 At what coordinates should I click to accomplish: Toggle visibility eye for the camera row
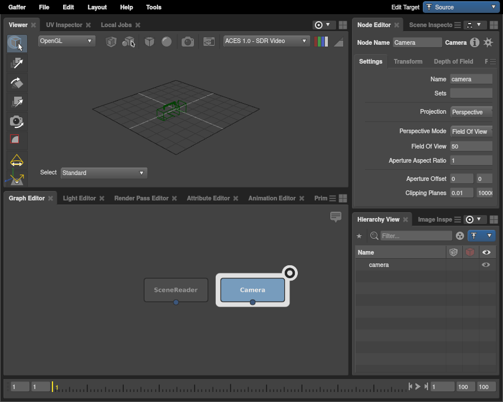486,265
